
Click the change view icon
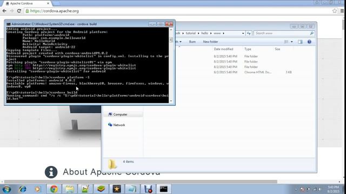click(286, 42)
